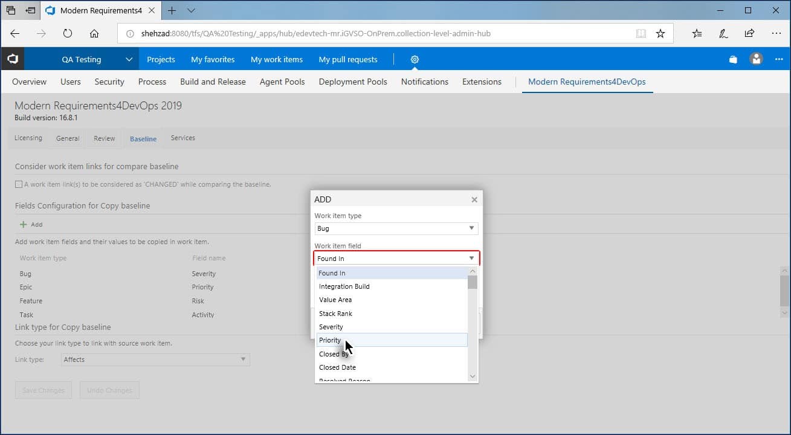Screen dimensions: 791x435
Task: Open Modern Requirements4DevOps hub tab
Action: click(587, 82)
